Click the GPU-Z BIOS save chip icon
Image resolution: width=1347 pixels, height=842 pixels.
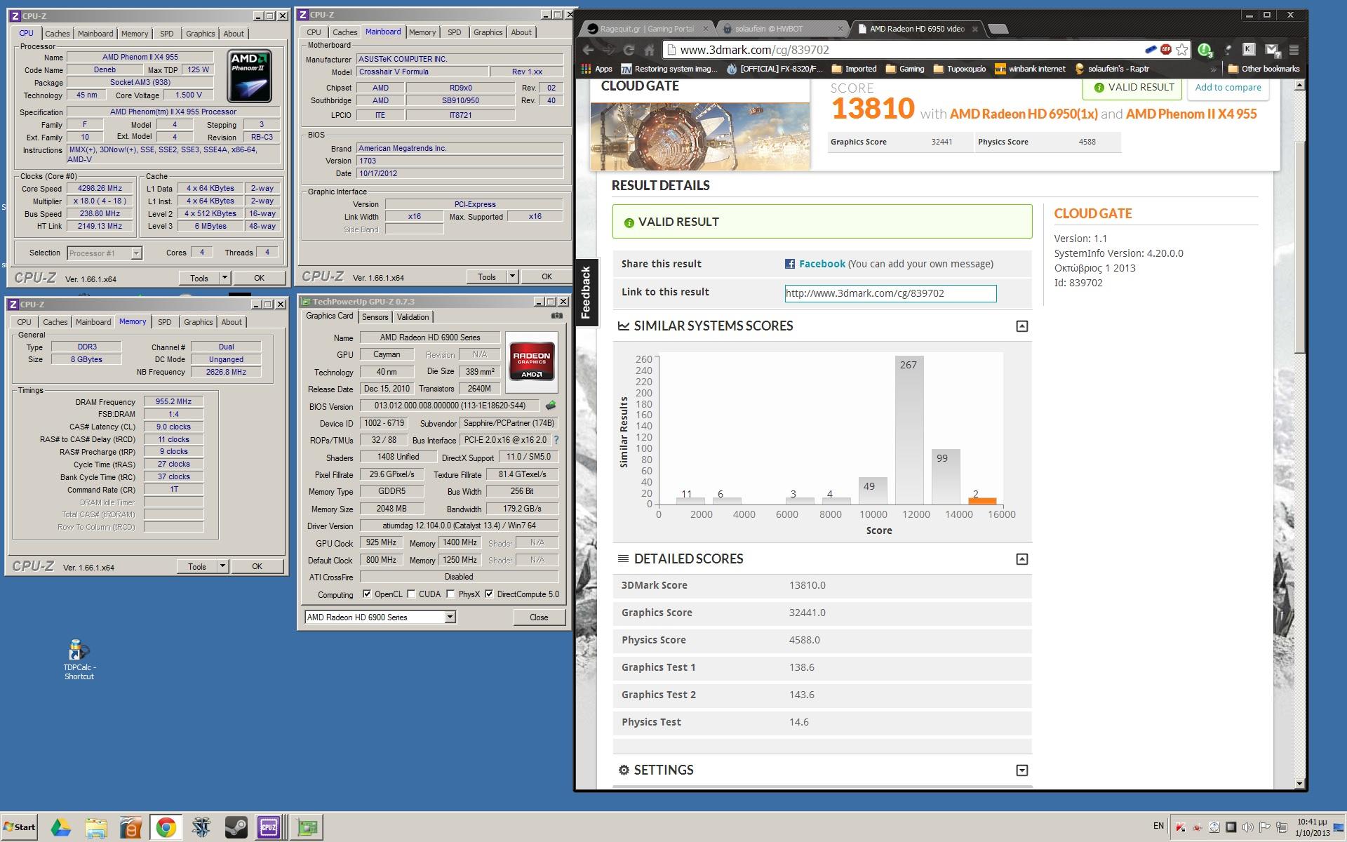(x=551, y=406)
